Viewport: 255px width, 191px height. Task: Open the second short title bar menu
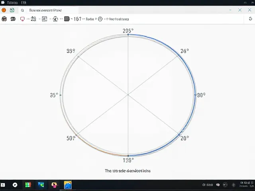(24, 3)
